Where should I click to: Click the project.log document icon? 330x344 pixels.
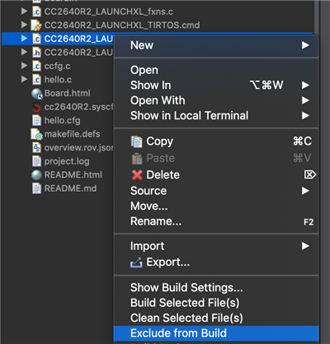(x=36, y=161)
